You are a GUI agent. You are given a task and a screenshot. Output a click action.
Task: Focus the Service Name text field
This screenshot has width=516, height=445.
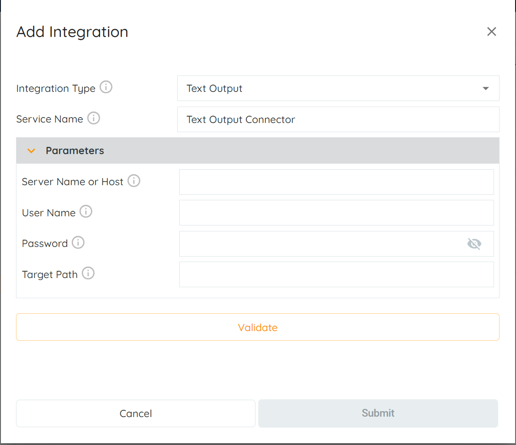click(338, 119)
